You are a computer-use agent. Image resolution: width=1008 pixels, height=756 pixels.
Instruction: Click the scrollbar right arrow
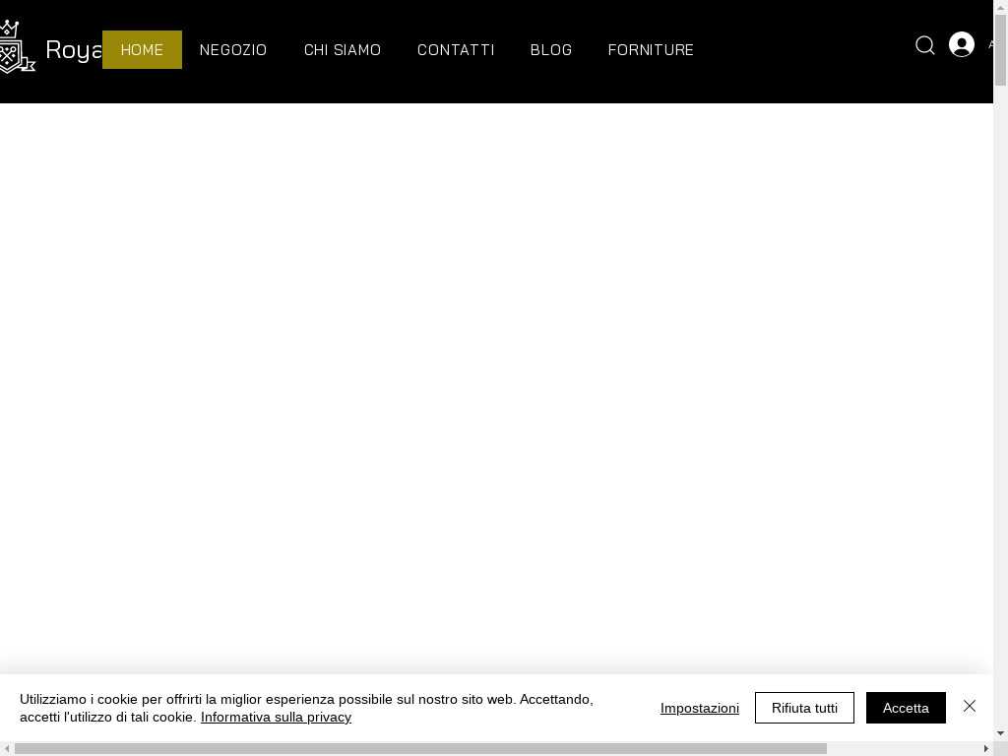pyautogui.click(x=986, y=749)
